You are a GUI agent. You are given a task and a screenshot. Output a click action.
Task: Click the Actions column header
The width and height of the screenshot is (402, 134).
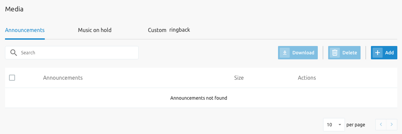click(307, 78)
